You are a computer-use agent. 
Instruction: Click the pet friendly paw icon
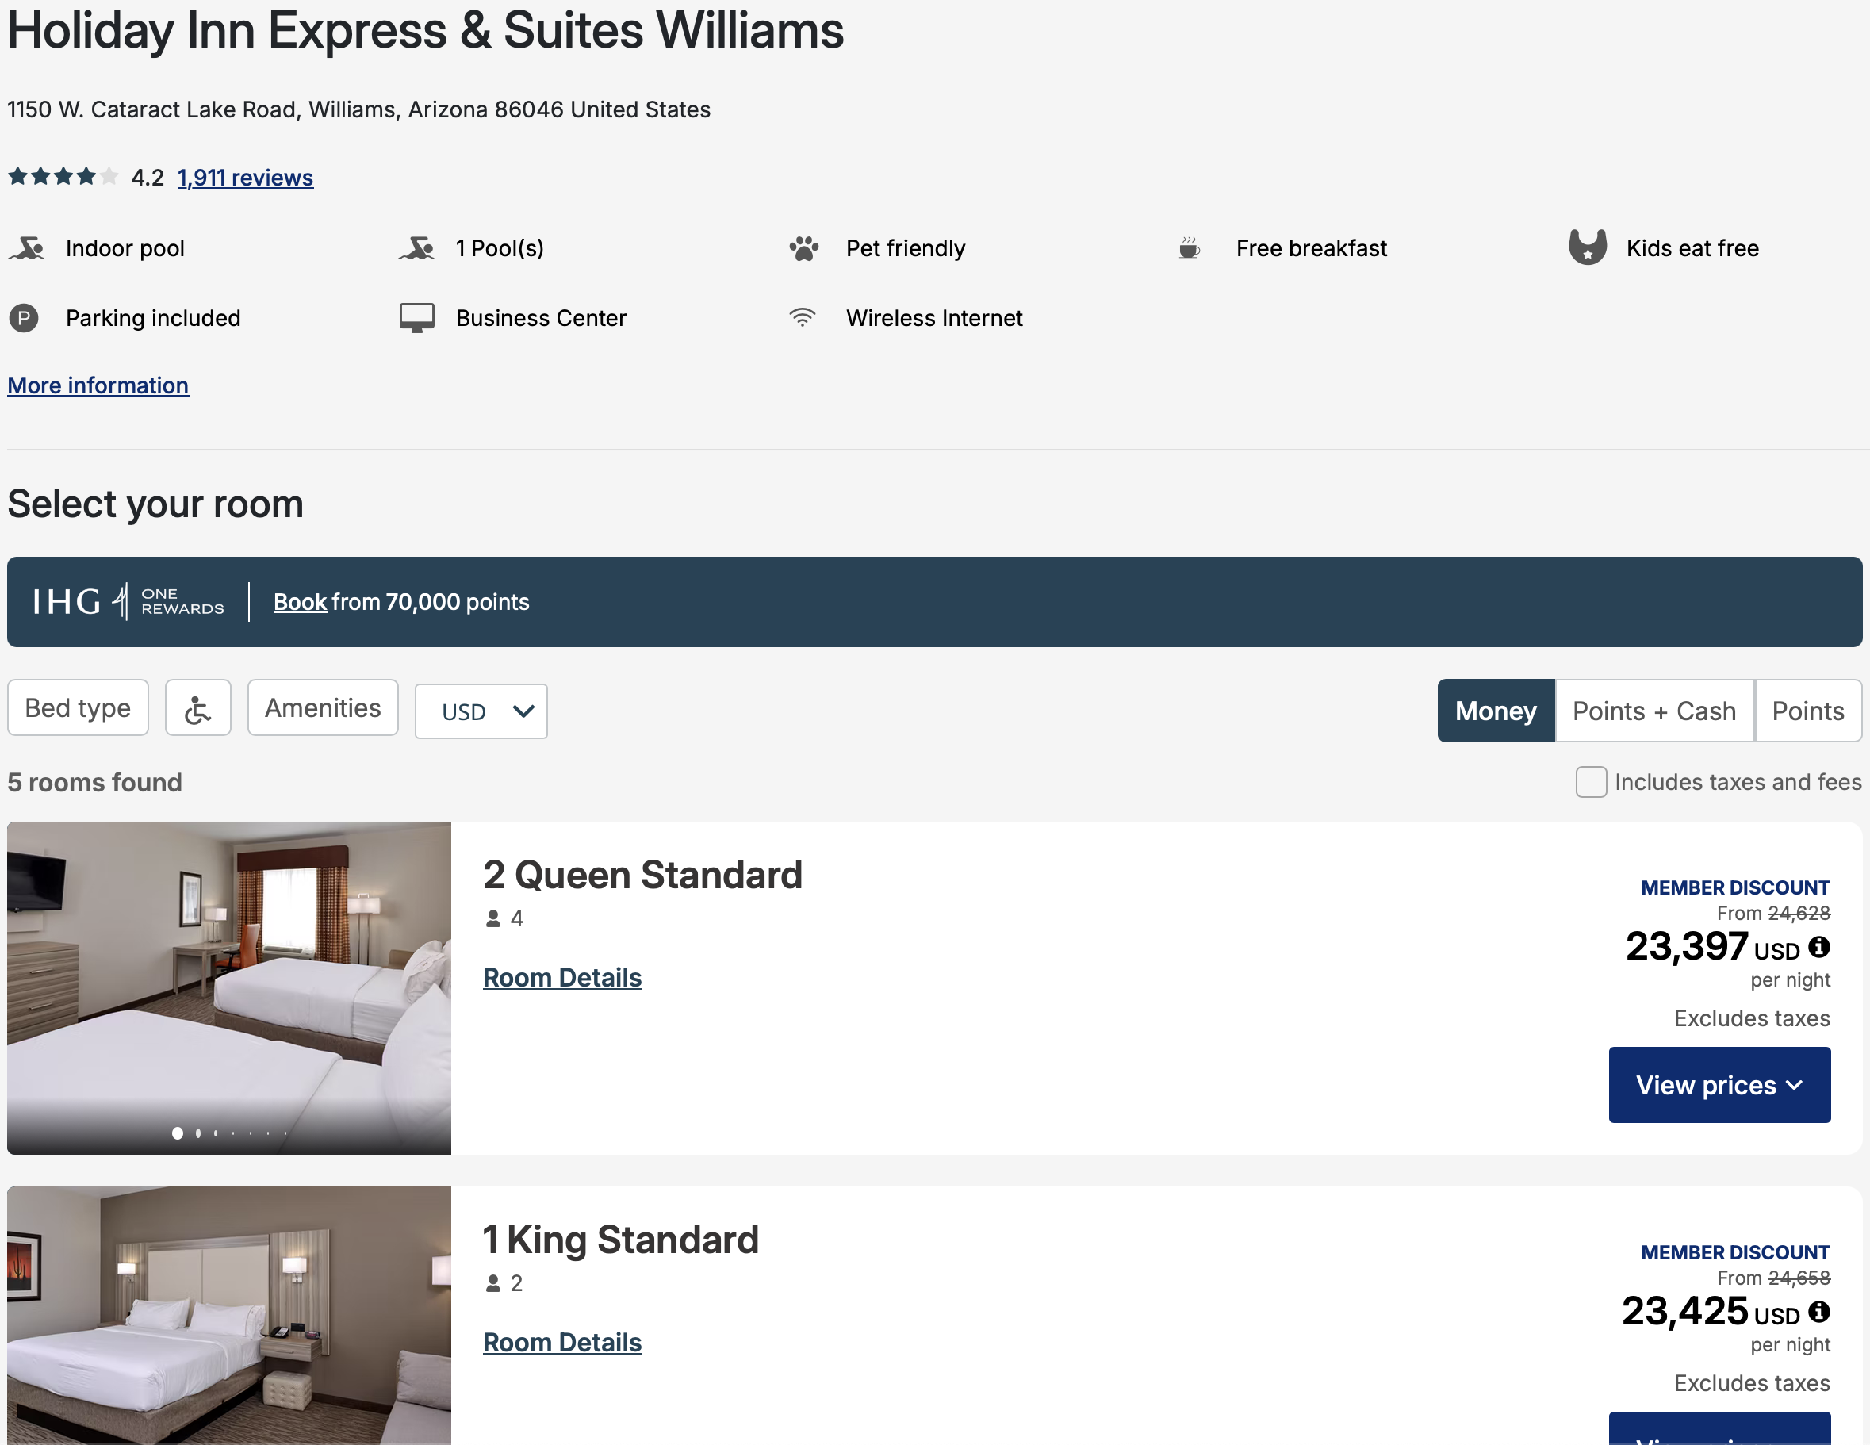[x=803, y=247]
